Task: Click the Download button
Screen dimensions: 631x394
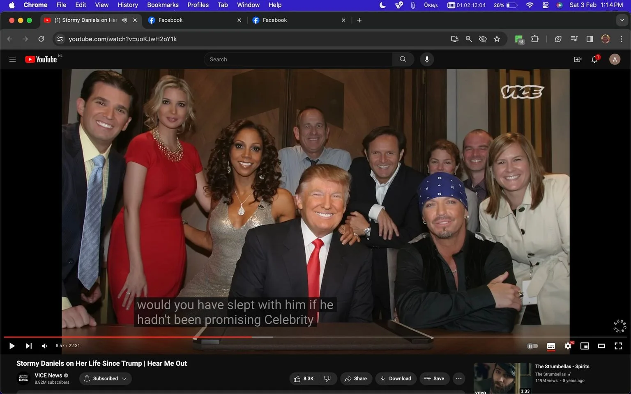Action: click(x=396, y=378)
